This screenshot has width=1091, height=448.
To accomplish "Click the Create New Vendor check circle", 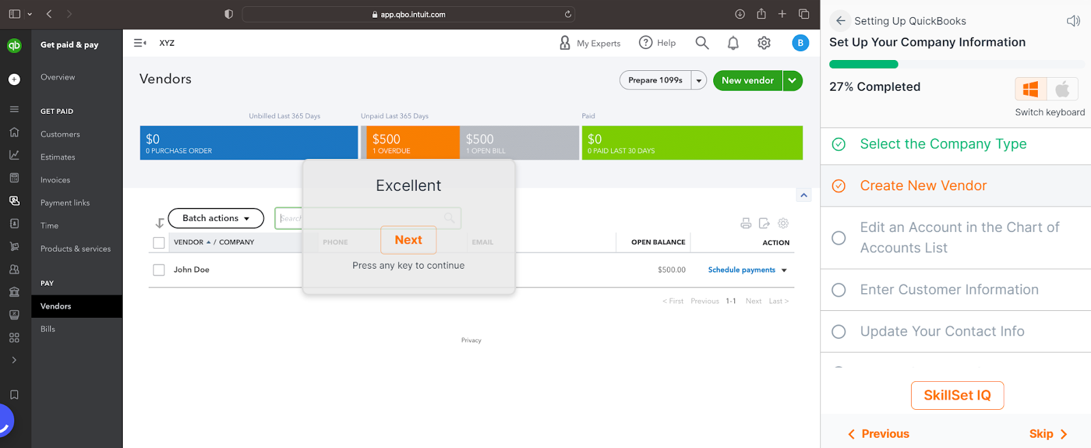I will point(839,185).
